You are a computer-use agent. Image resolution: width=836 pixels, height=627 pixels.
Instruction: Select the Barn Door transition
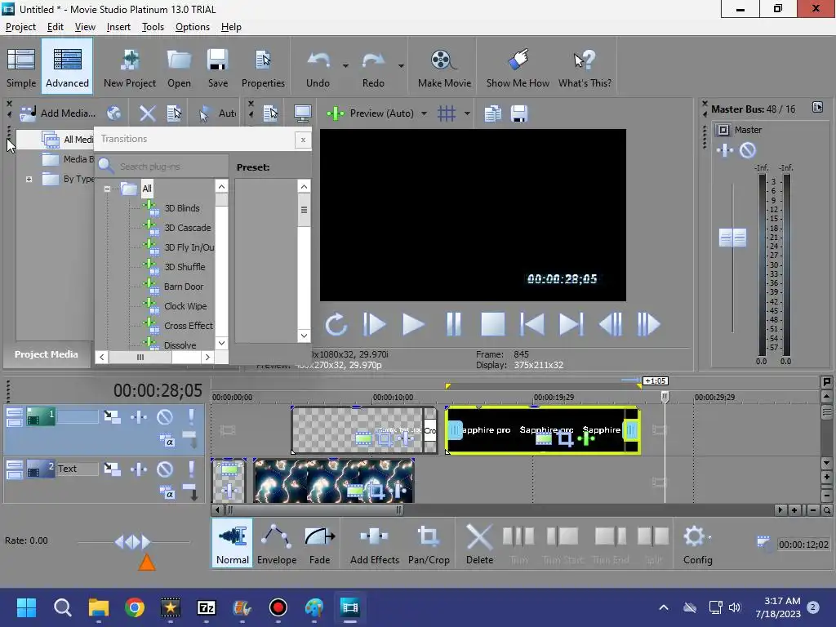[184, 287]
